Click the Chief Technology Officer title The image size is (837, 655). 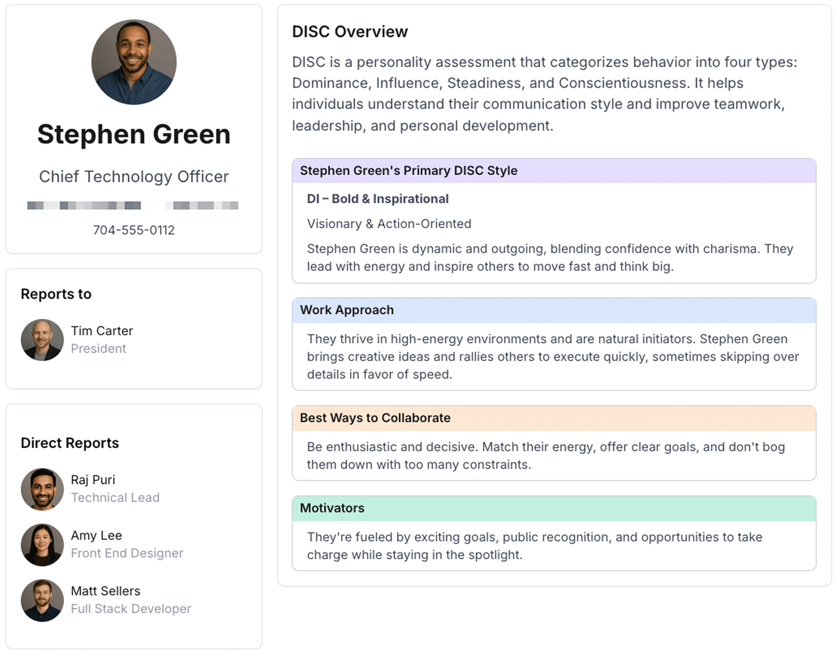click(x=134, y=177)
